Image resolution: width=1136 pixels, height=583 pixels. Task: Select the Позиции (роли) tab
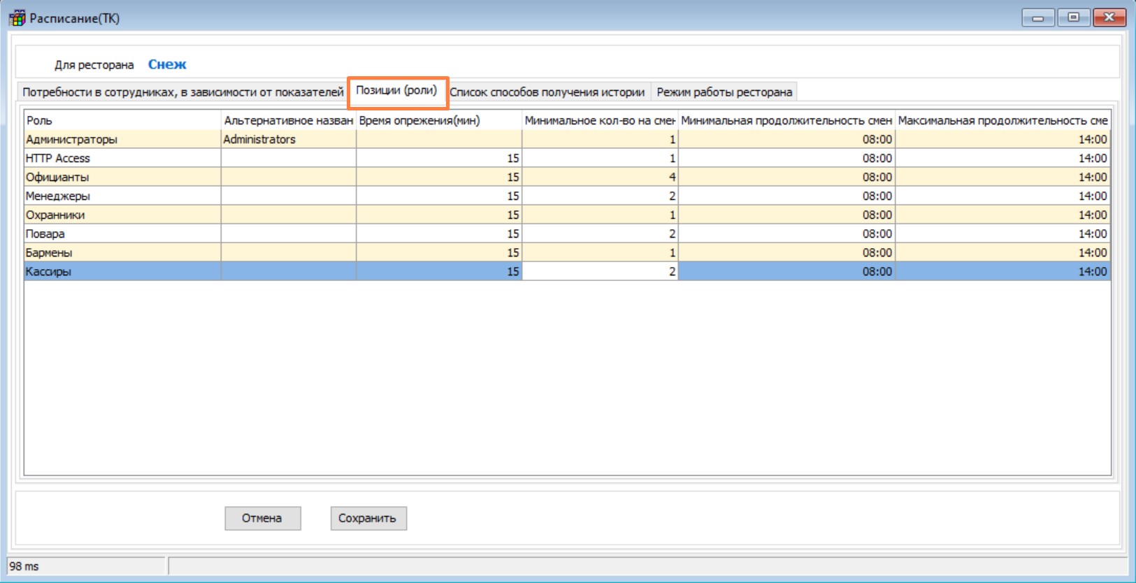pyautogui.click(x=396, y=90)
